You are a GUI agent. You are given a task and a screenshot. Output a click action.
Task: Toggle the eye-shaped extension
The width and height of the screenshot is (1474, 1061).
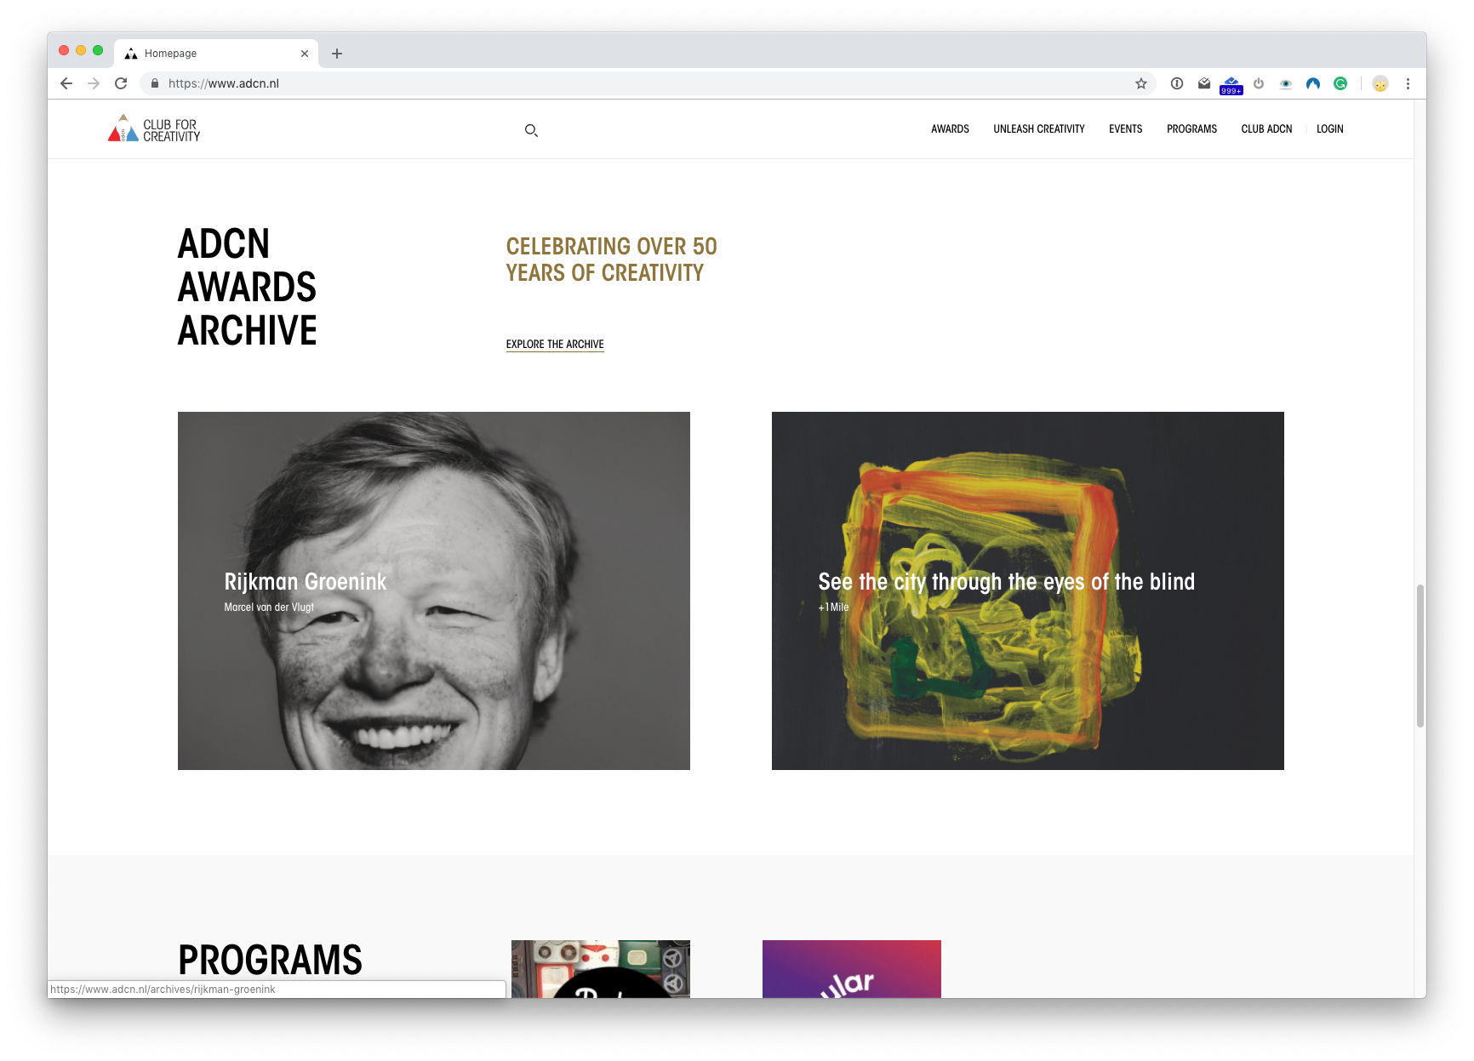pyautogui.click(x=1286, y=83)
